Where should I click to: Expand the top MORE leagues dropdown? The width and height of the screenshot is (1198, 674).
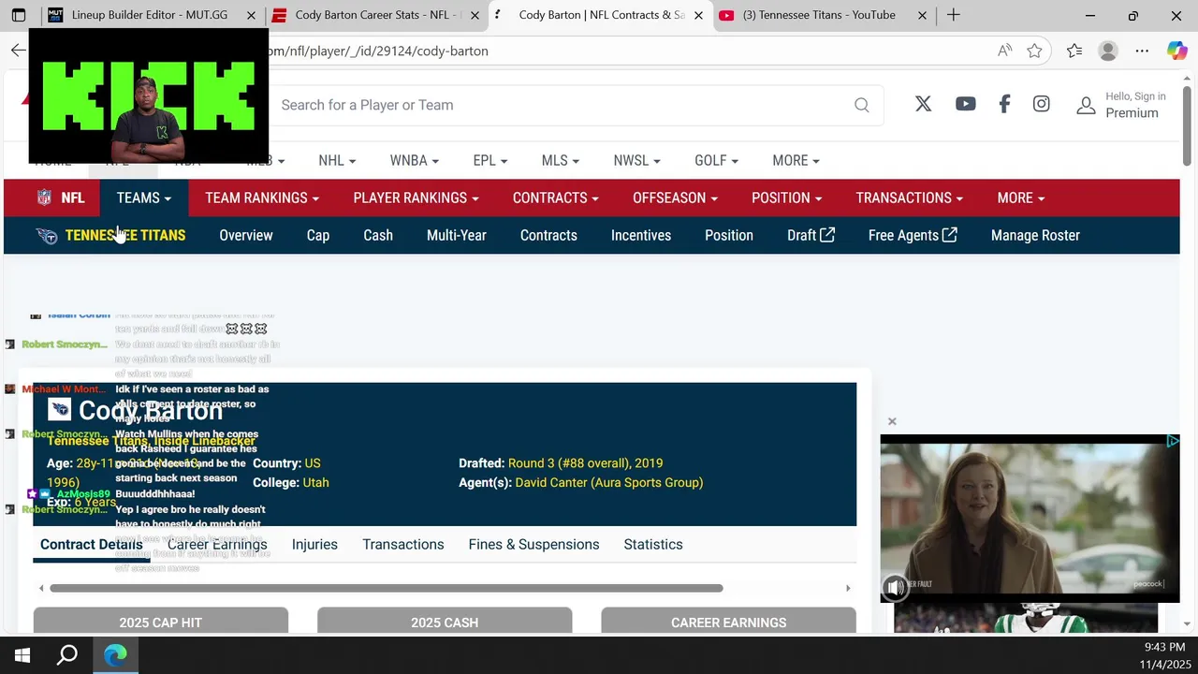[x=796, y=160]
